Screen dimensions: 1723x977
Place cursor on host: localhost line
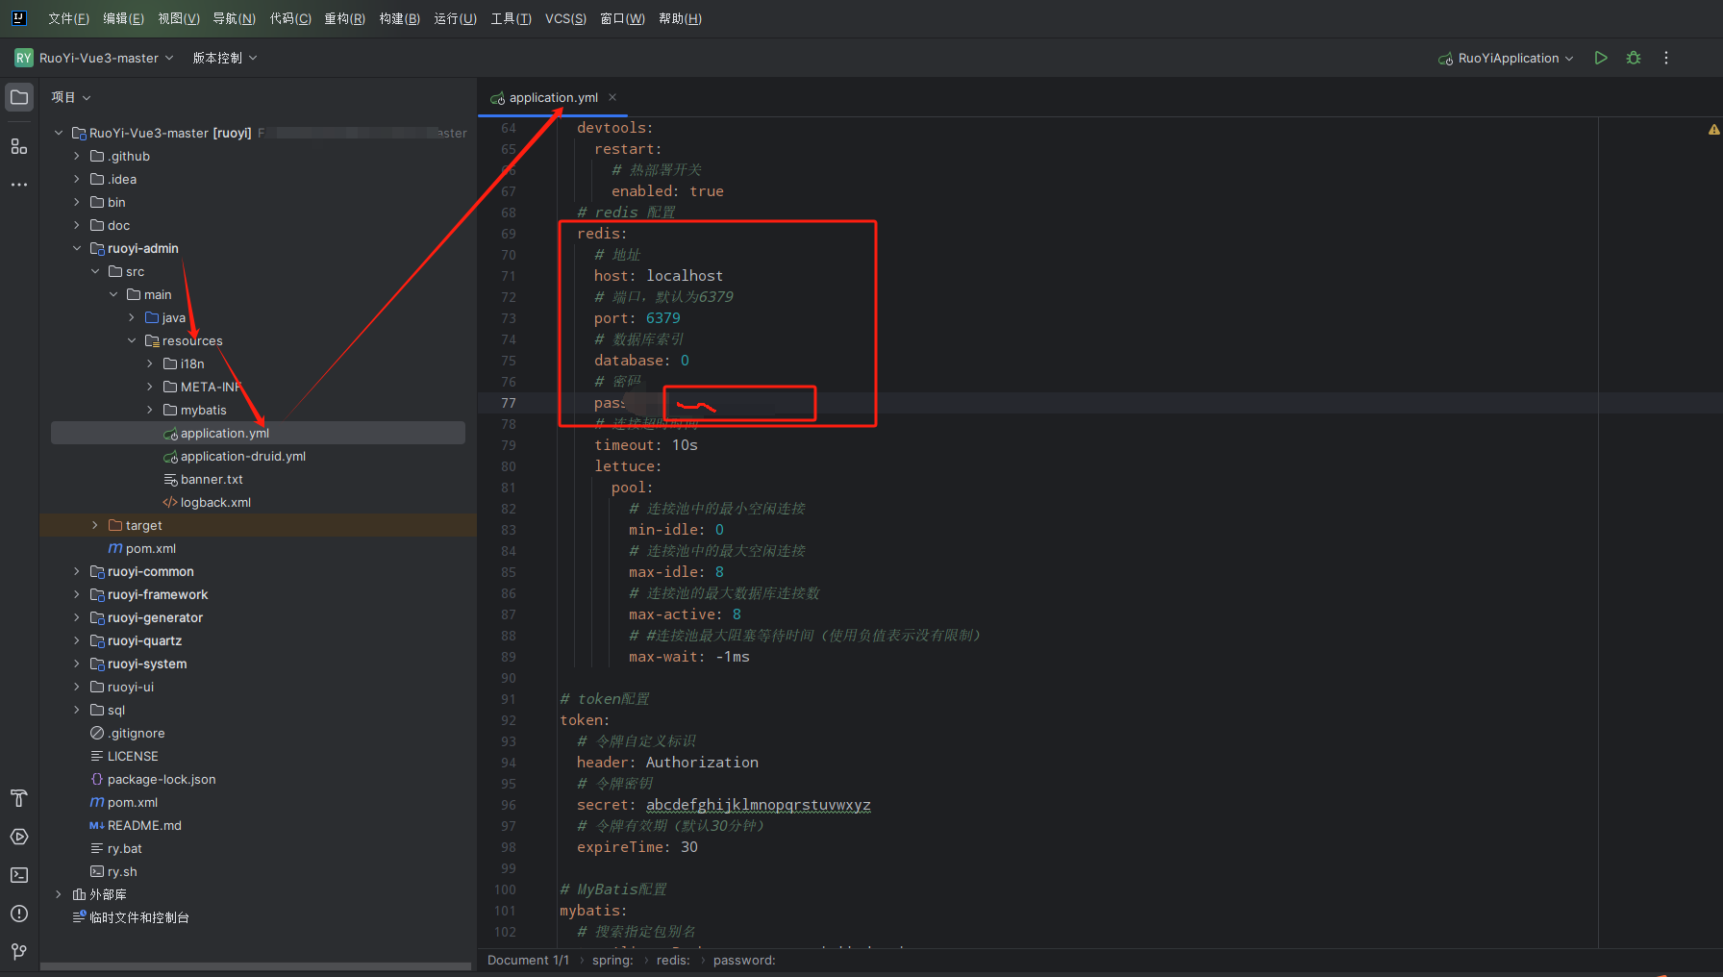pyautogui.click(x=659, y=276)
